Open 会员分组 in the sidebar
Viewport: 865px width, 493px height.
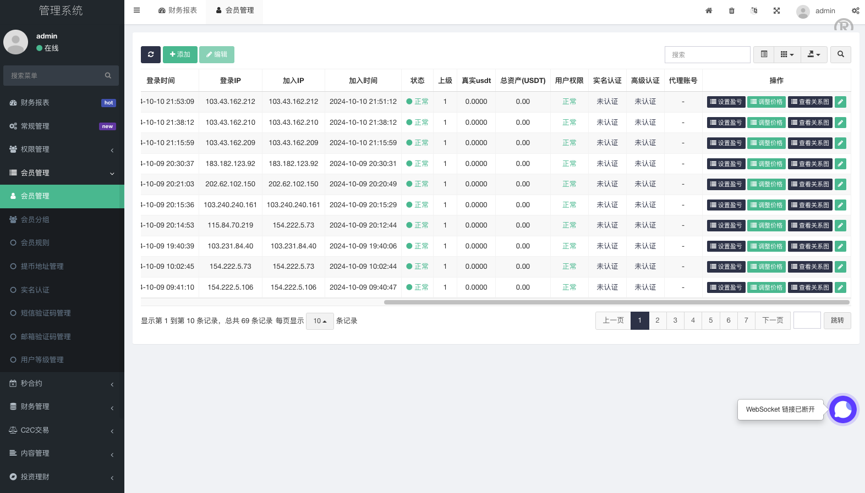(35, 219)
